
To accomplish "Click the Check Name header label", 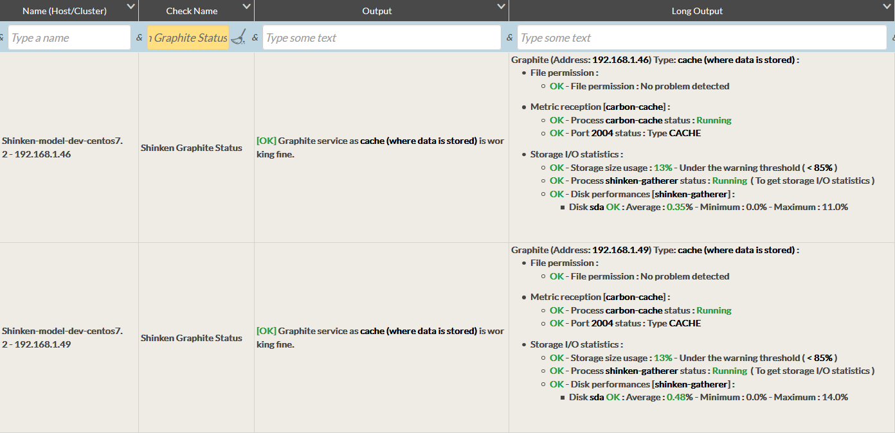I will point(192,11).
